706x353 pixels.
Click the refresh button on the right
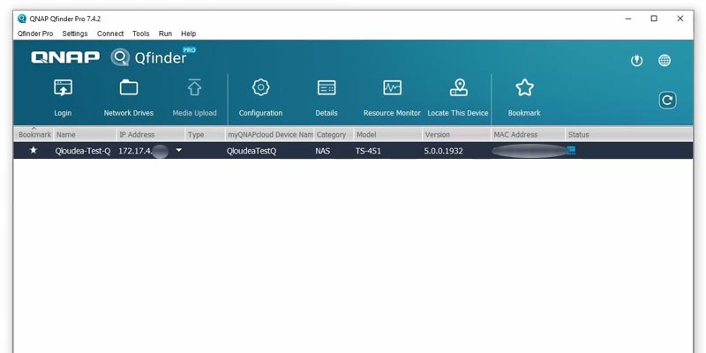click(x=667, y=100)
